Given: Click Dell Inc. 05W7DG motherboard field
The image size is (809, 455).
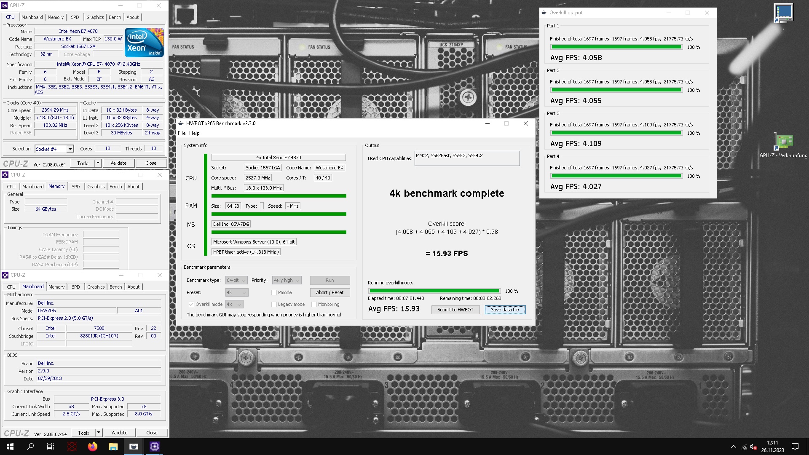Looking at the screenshot, I should tap(231, 224).
